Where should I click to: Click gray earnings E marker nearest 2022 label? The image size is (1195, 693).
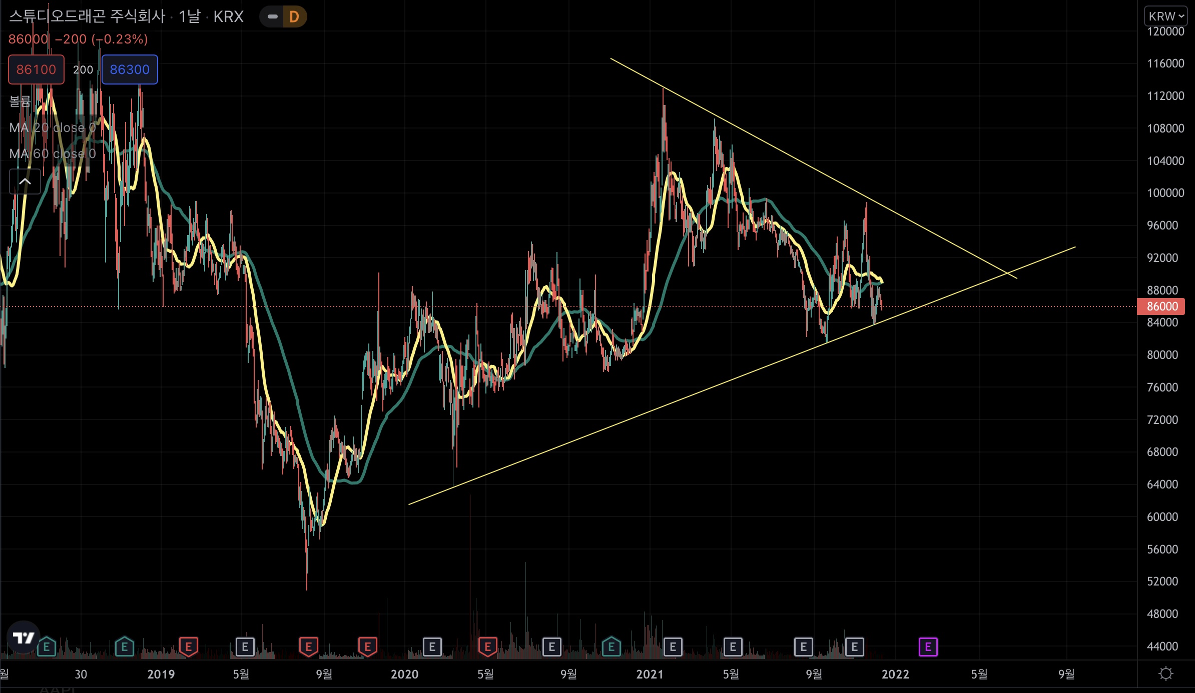pos(854,647)
